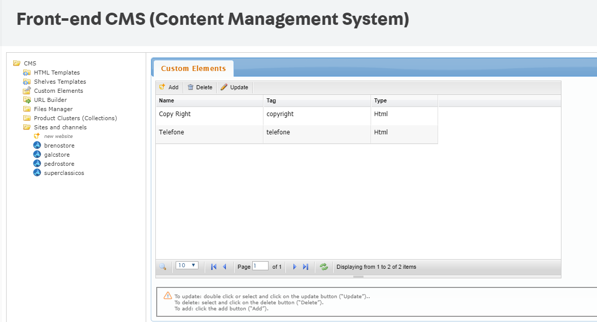Click the superclassicos site icon

(37, 173)
